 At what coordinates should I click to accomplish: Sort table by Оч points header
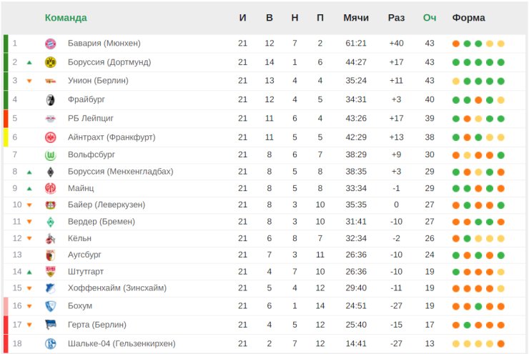click(x=430, y=18)
